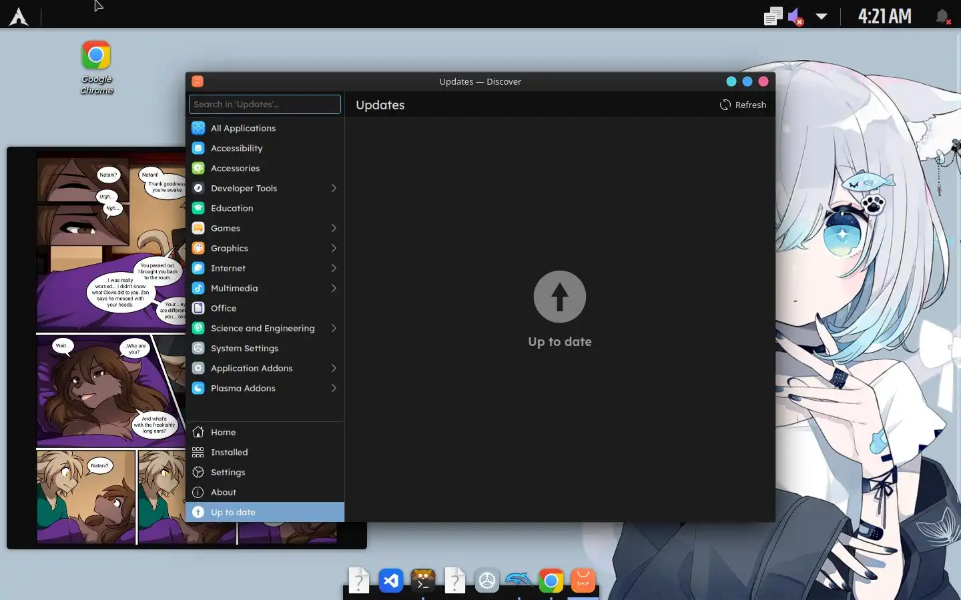Click the muted volume tray icon
The width and height of the screenshot is (961, 600).
pyautogui.click(x=795, y=16)
